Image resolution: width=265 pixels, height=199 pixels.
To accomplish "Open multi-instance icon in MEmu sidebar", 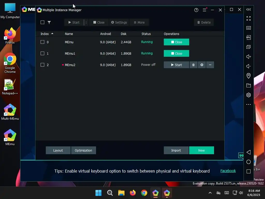I will (248, 47).
